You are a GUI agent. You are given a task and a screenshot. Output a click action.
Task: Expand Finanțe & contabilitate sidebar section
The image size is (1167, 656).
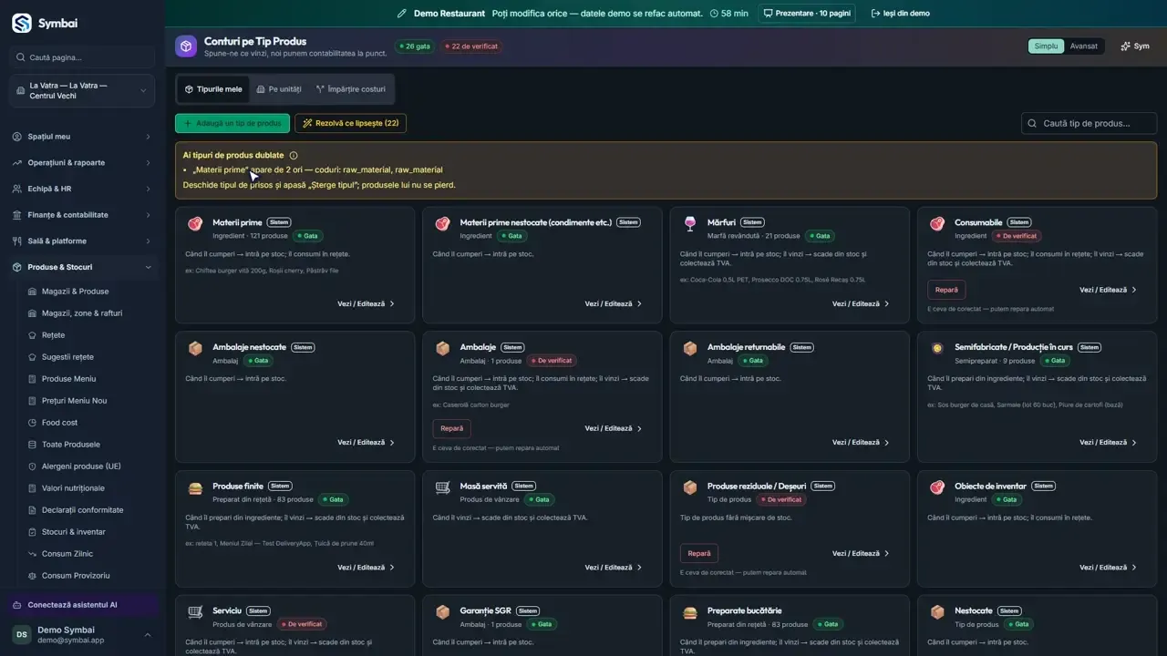[x=82, y=215]
